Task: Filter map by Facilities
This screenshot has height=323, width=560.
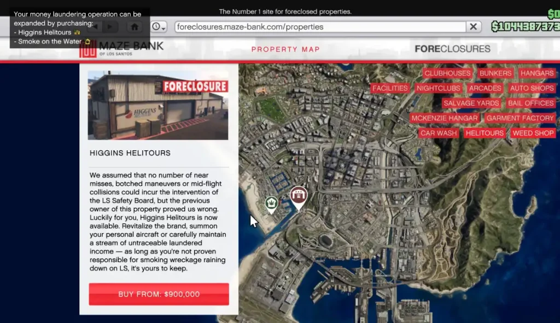Action: point(389,88)
